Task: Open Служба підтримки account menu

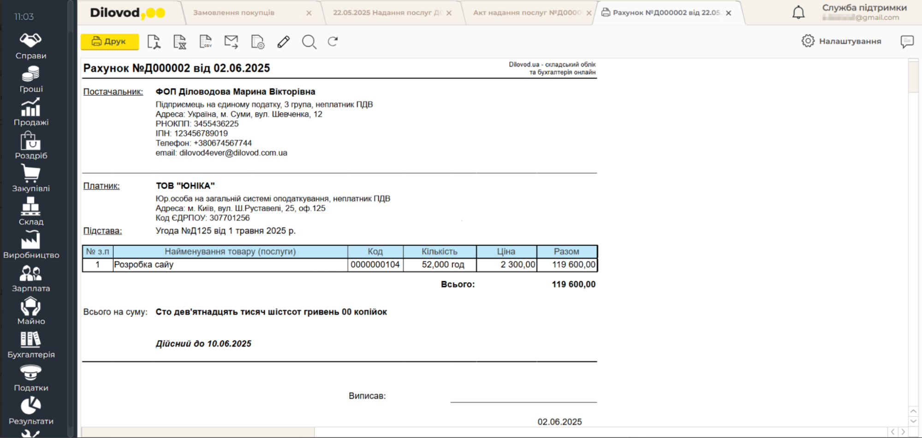Action: coord(863,12)
